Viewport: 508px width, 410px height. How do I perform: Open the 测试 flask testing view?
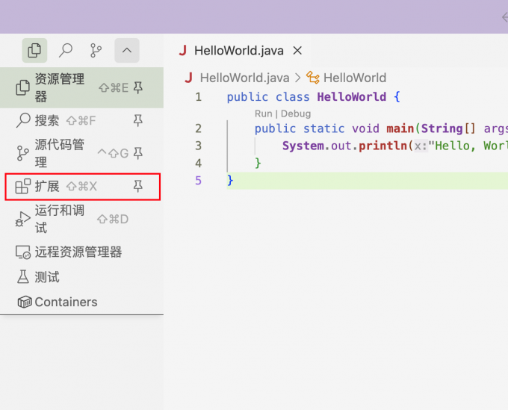tap(47, 277)
